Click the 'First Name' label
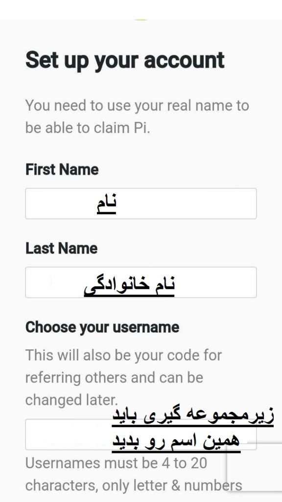 point(61,170)
